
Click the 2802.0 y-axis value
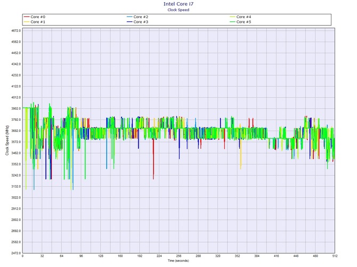pyautogui.click(x=16, y=220)
